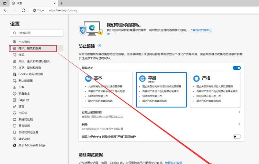Toggle the 跟踪防护 switch
Image resolution: width=259 pixels, height=164 pixels.
pyautogui.click(x=237, y=68)
